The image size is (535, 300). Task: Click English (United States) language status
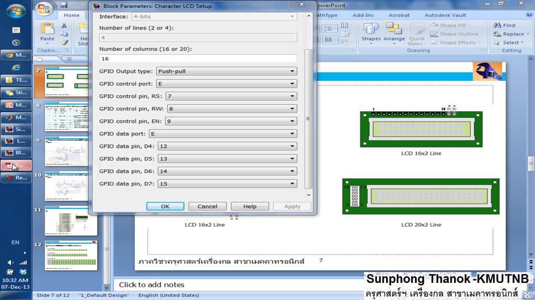click(168, 295)
